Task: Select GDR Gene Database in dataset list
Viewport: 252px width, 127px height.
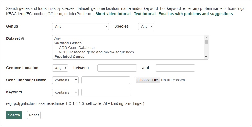Action: tap(77, 48)
